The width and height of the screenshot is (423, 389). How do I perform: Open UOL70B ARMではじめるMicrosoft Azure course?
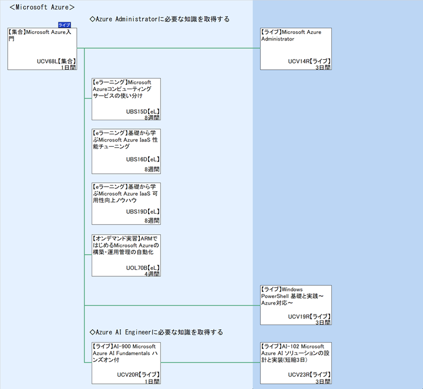point(126,255)
